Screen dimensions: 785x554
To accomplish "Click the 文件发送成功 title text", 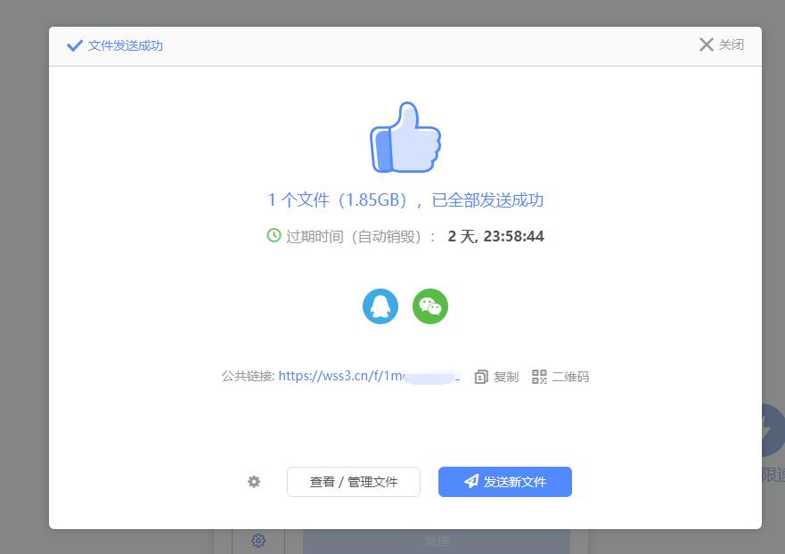I will click(126, 45).
